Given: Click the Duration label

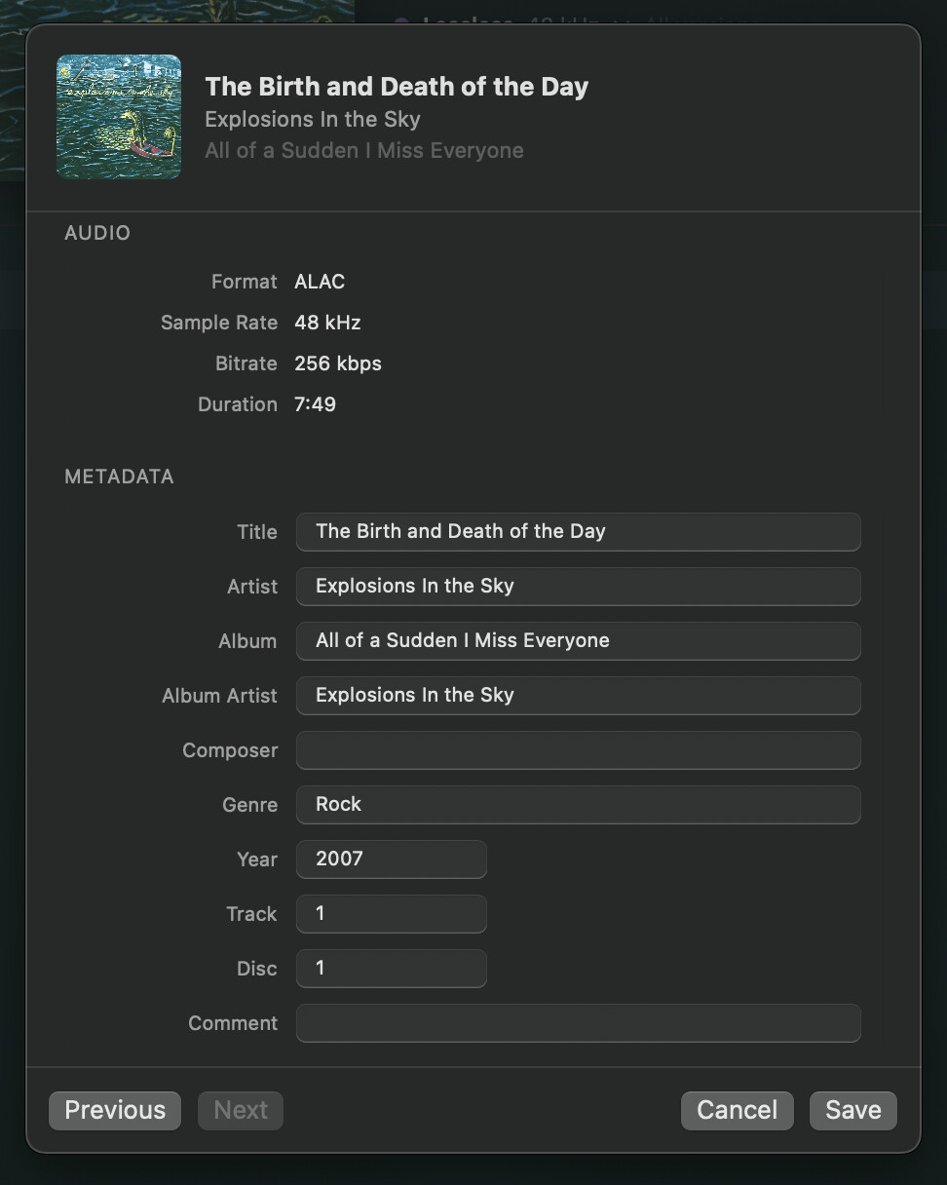Looking at the screenshot, I should [x=238, y=404].
